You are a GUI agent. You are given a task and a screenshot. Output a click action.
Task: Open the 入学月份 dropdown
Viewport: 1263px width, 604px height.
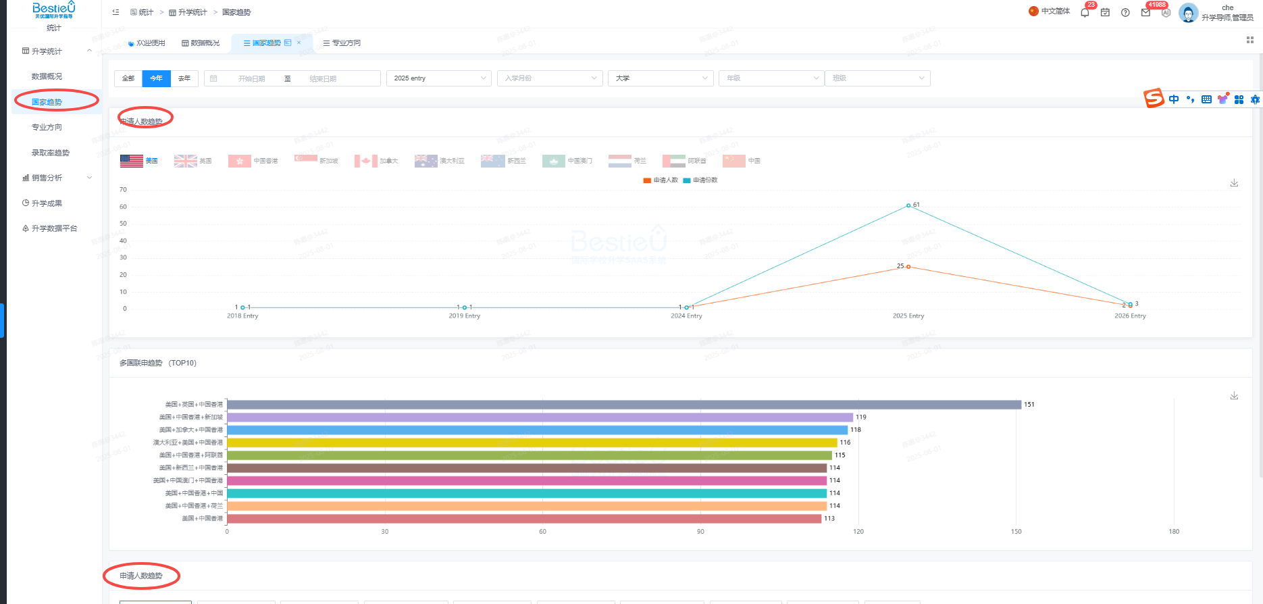[549, 78]
